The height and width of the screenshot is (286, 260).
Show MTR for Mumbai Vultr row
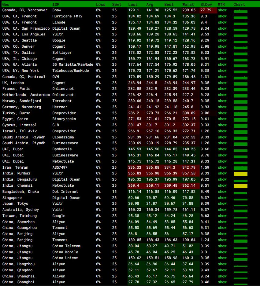222,173
